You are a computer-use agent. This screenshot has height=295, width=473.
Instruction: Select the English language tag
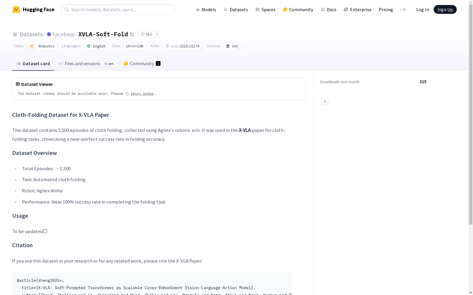coord(96,46)
